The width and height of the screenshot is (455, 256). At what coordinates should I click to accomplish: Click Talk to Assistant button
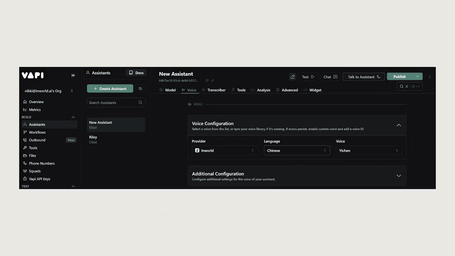364,77
